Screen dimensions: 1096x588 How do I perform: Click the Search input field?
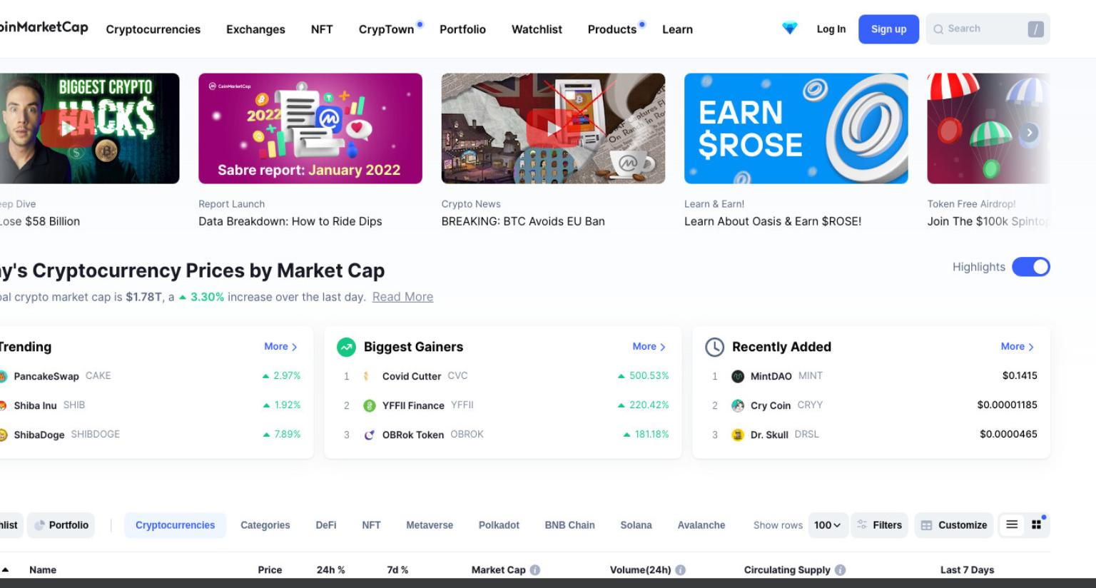[x=988, y=29]
